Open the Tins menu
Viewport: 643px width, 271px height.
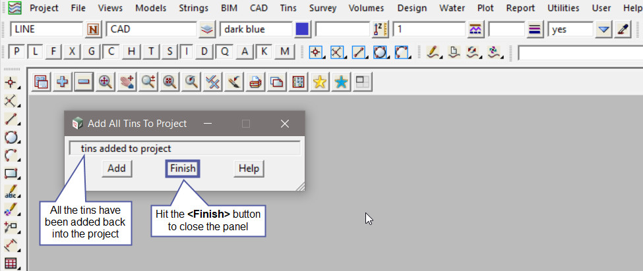288,8
